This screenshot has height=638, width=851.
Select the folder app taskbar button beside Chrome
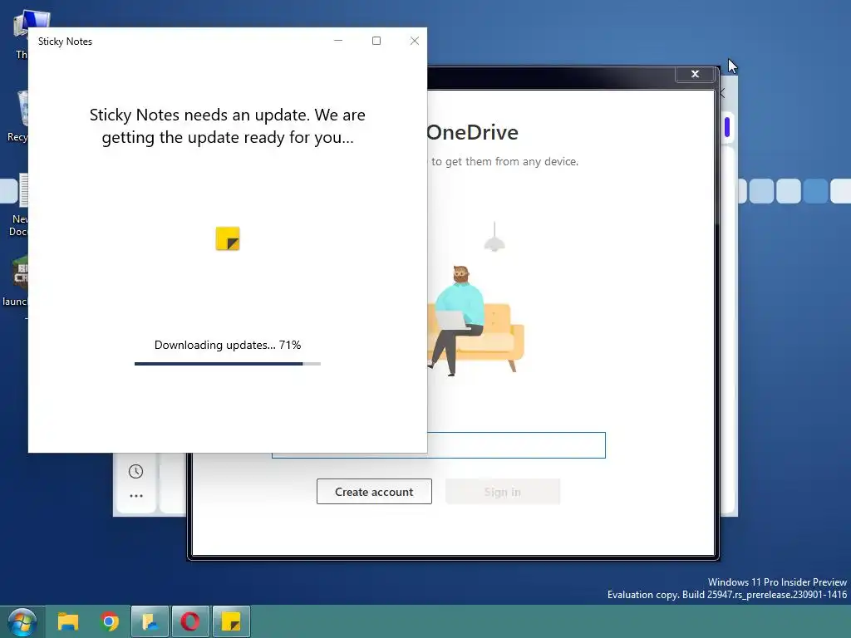click(x=150, y=621)
